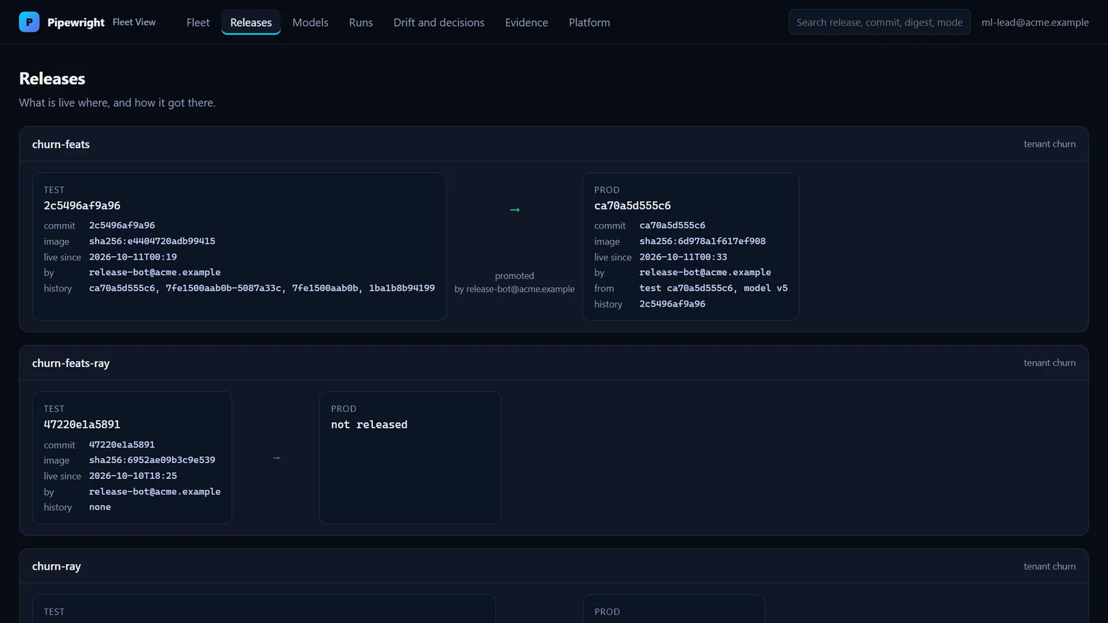Viewport: 1108px width, 623px height.
Task: Click the PROD heading ca70a5d555c6
Action: 632,206
